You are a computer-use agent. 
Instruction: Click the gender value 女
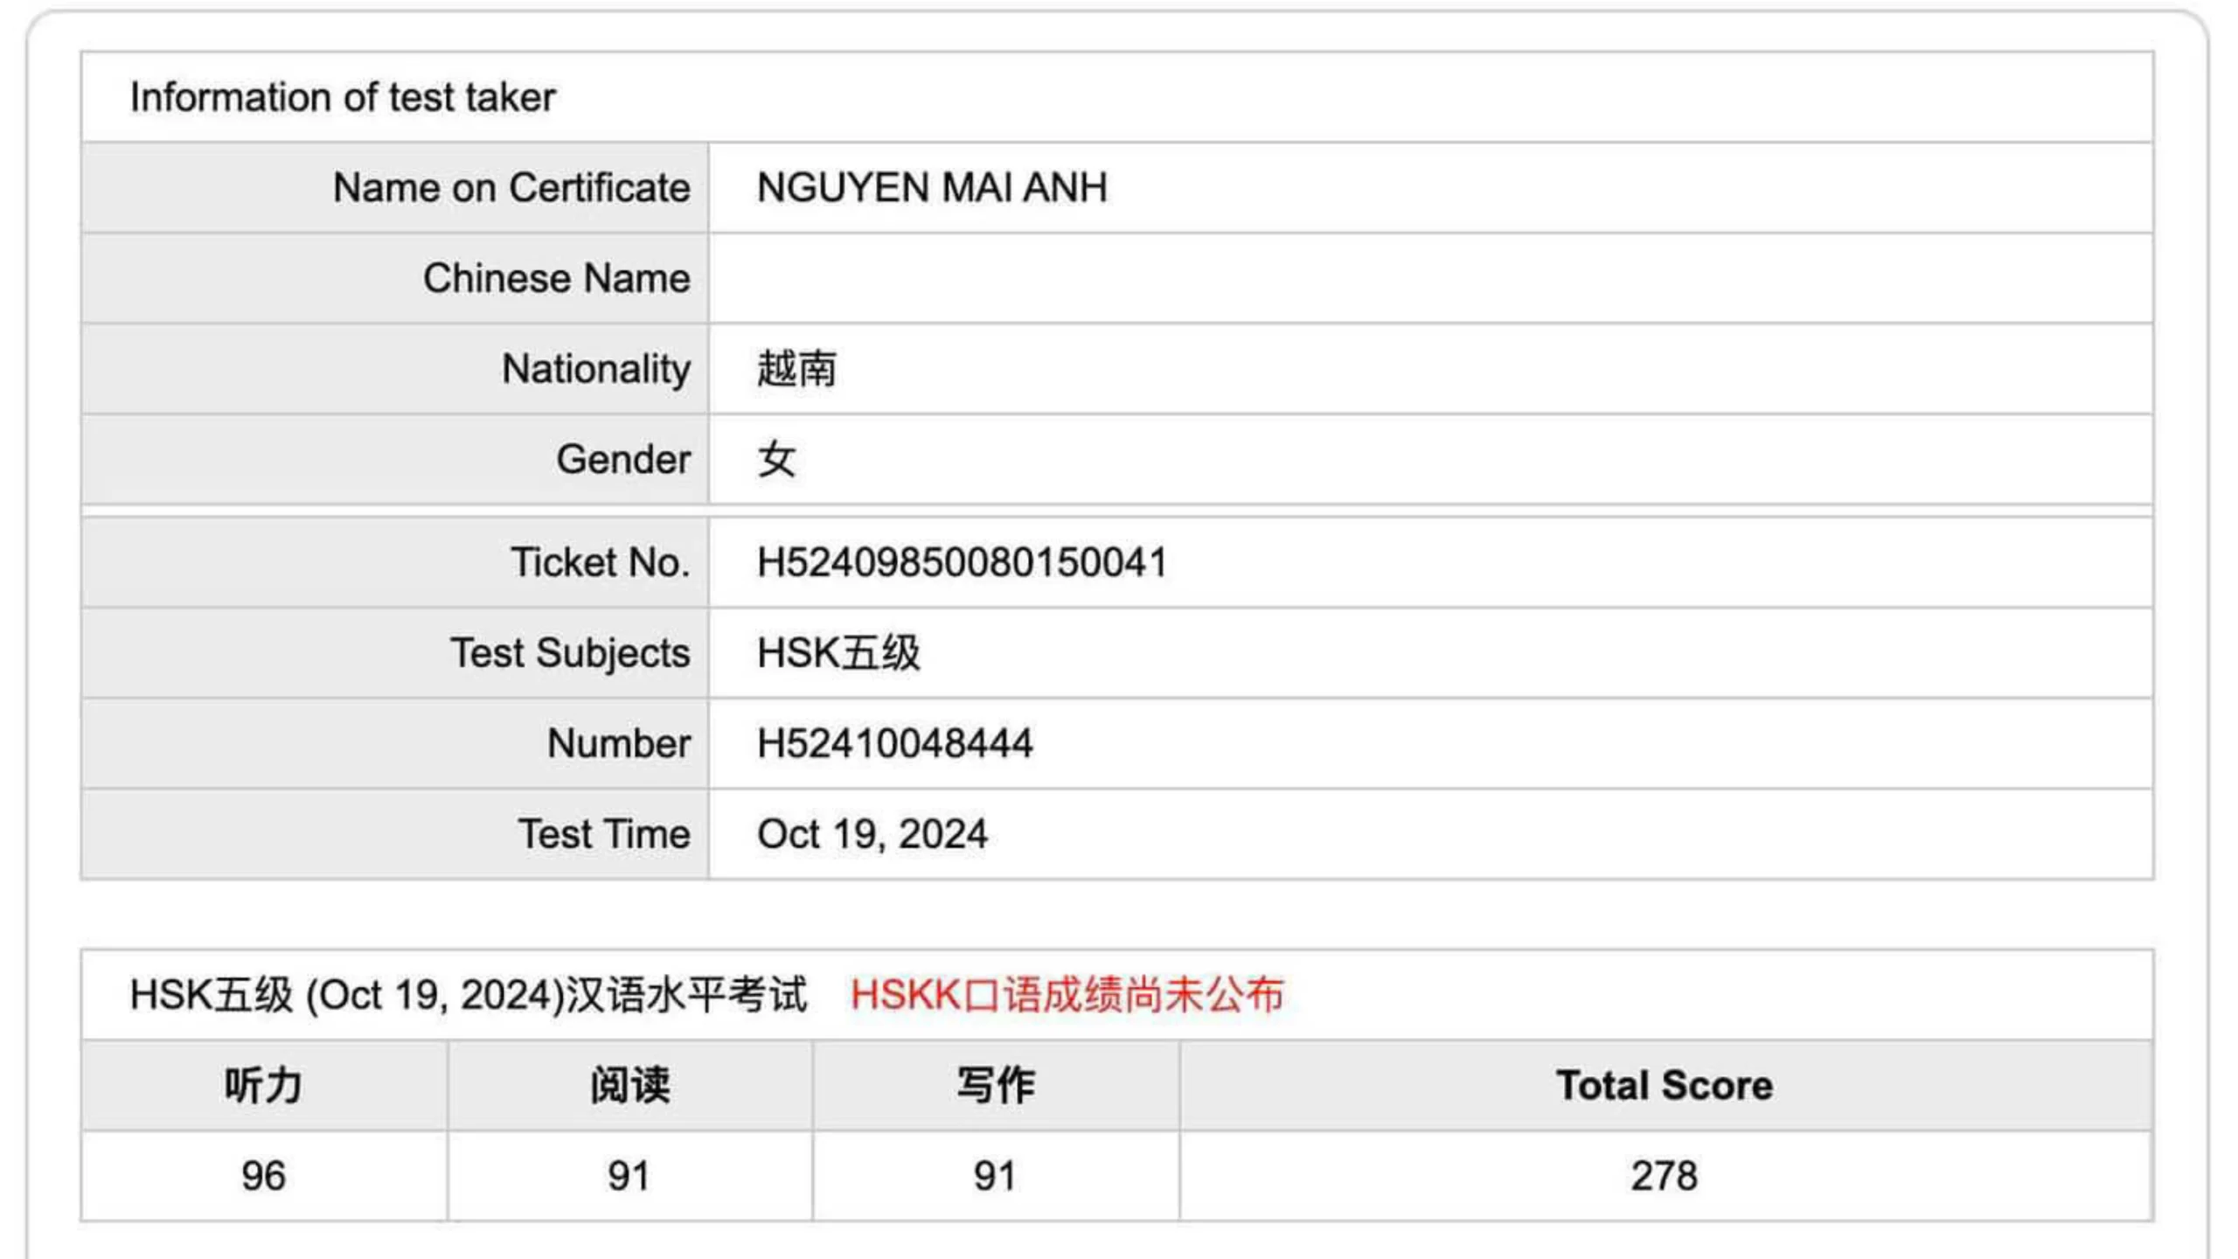(x=776, y=460)
